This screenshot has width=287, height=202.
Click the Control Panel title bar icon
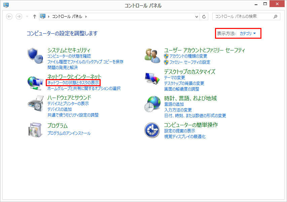pyautogui.click(x=6, y=5)
